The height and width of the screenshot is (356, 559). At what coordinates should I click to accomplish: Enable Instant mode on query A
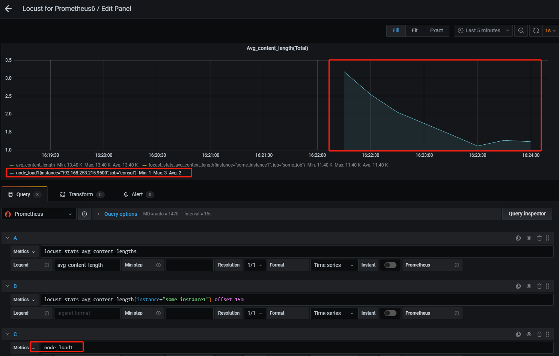pos(390,265)
